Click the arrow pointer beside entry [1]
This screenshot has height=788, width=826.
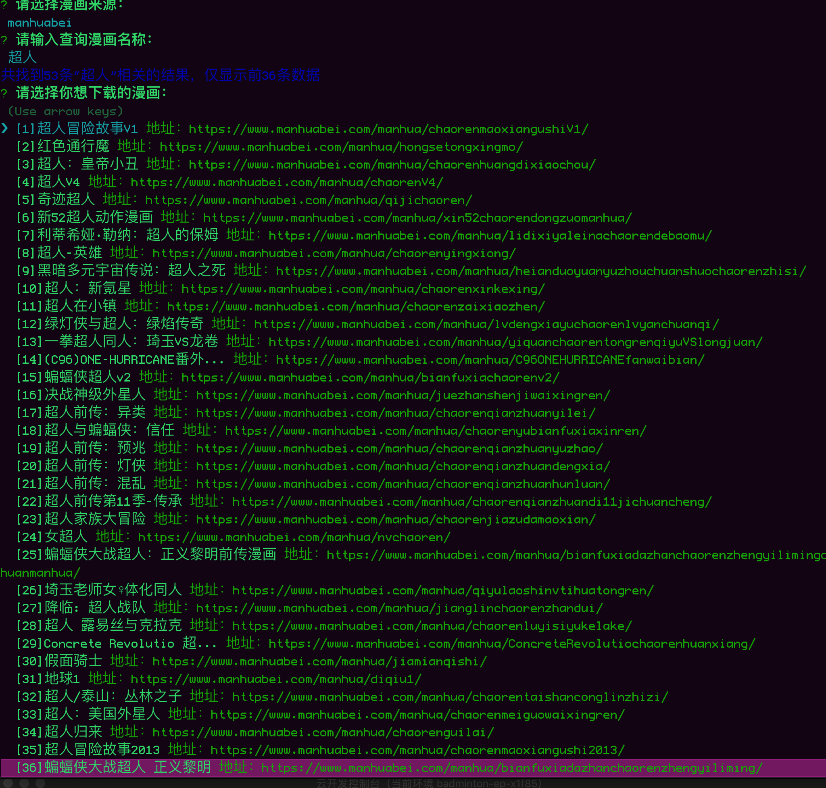tap(4, 128)
